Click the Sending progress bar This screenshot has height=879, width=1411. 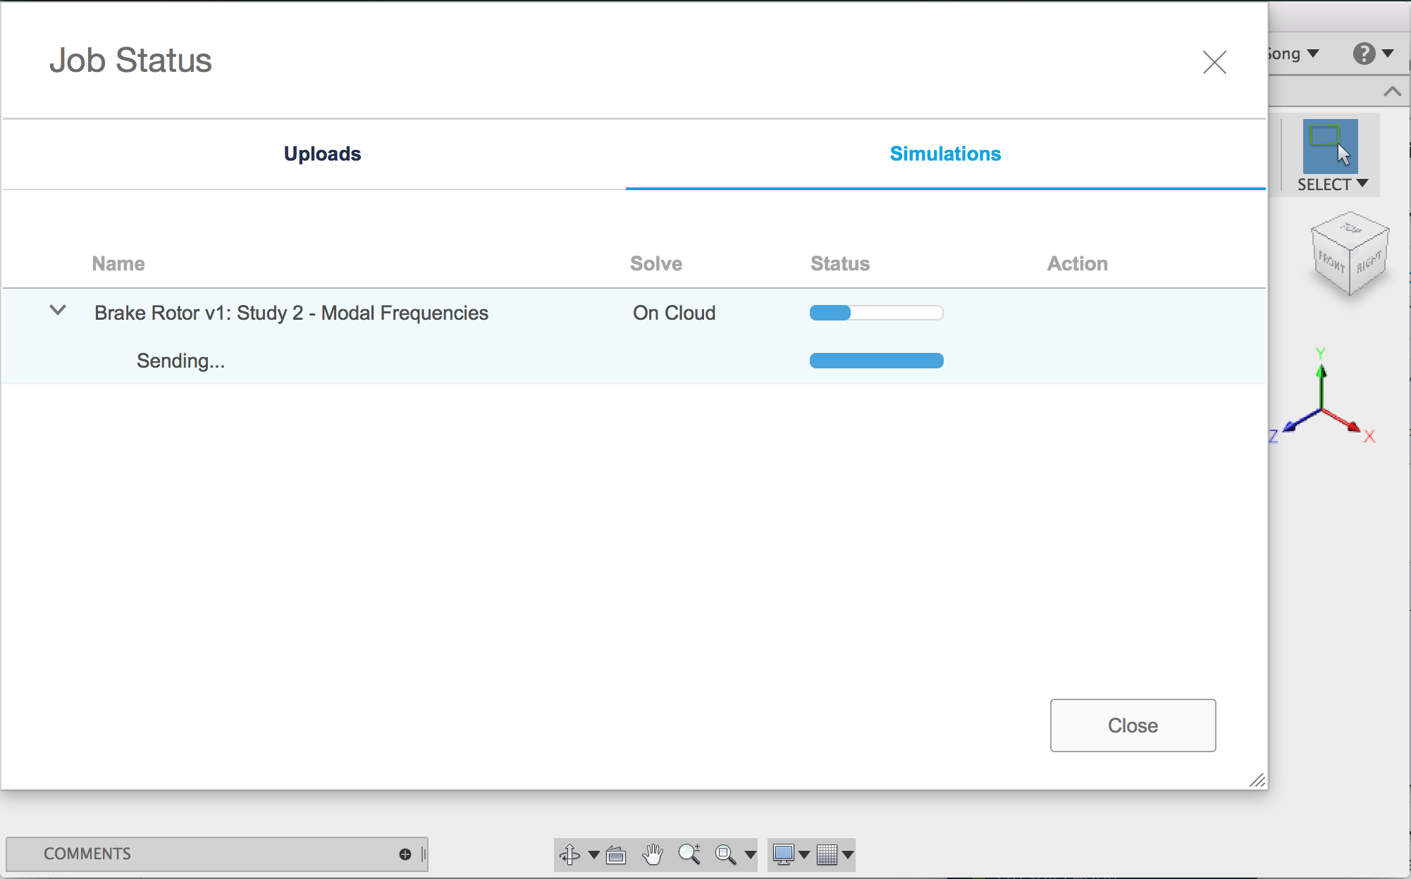tap(876, 361)
